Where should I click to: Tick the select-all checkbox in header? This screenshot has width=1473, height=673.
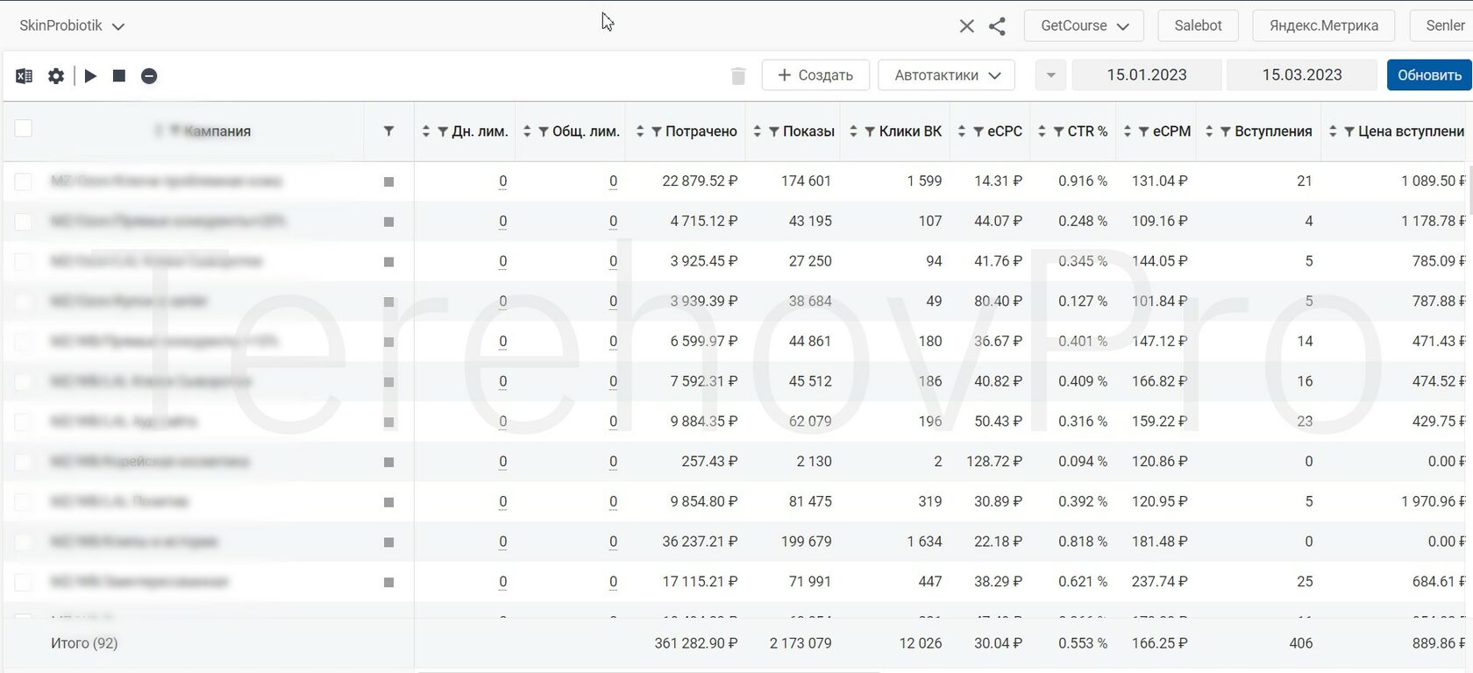click(x=24, y=129)
